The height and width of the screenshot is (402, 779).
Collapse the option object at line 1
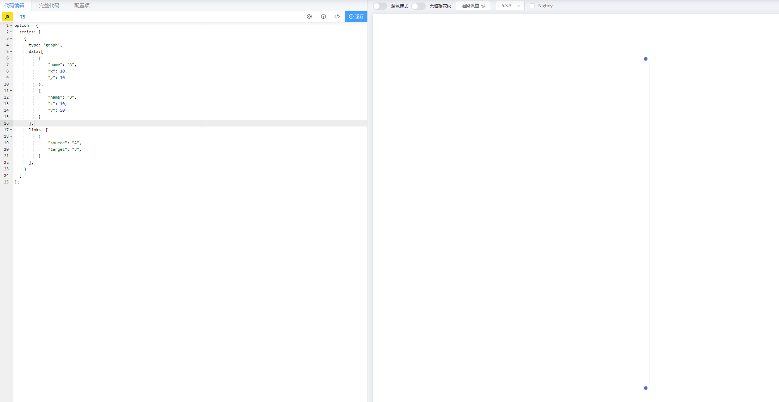pyautogui.click(x=11, y=25)
